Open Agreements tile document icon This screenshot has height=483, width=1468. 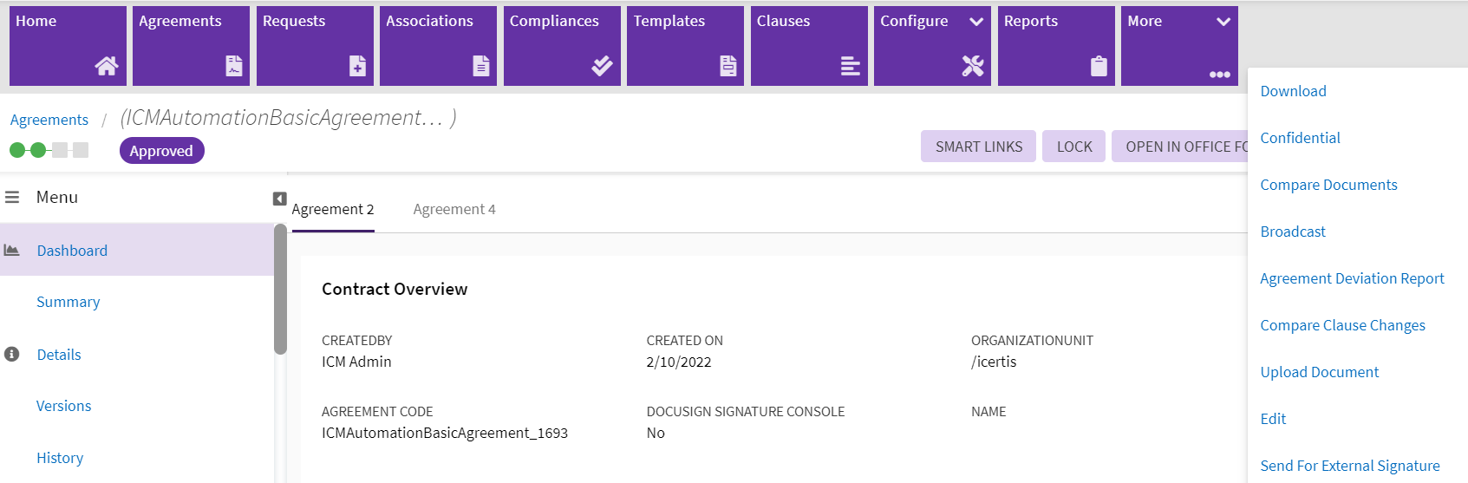234,66
